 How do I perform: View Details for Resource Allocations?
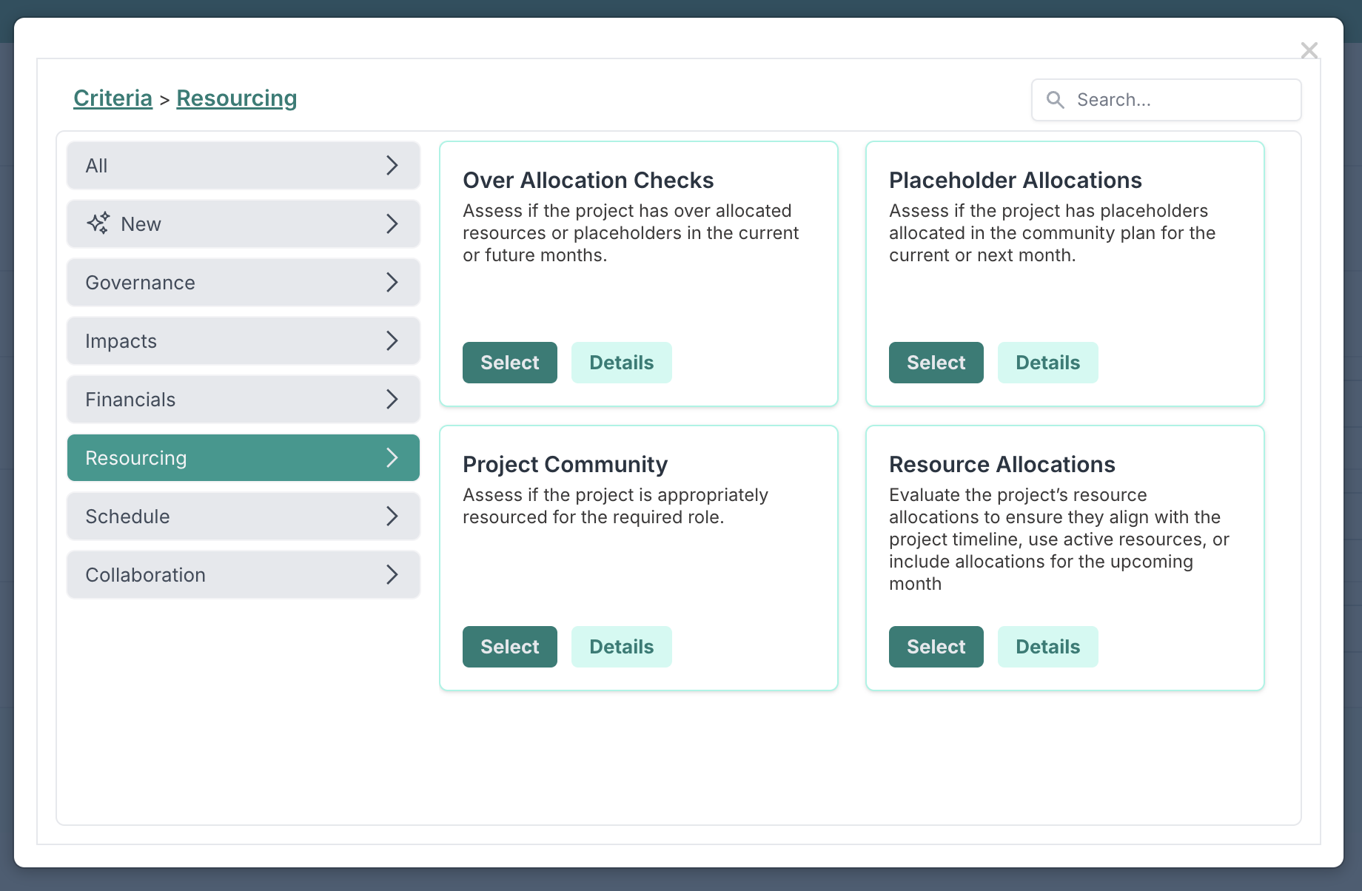[x=1048, y=647]
